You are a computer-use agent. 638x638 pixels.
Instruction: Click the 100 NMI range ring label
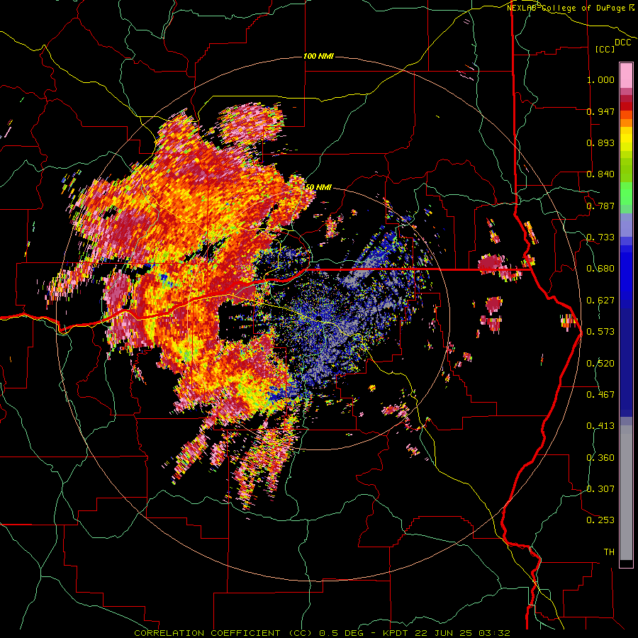pyautogui.click(x=318, y=56)
